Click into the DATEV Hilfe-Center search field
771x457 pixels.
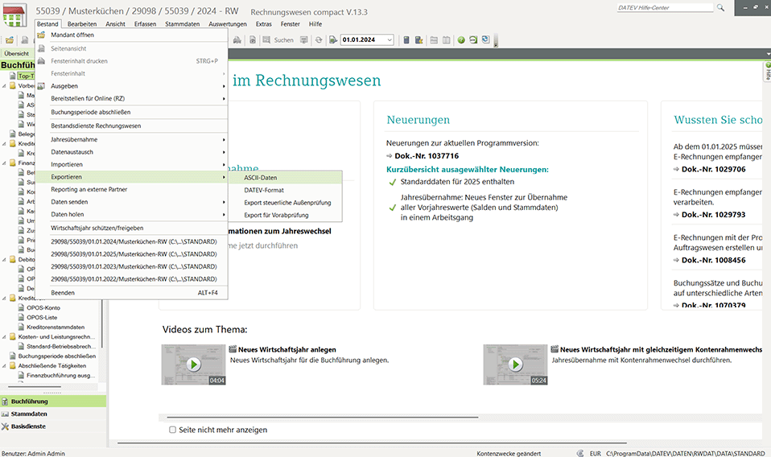665,7
